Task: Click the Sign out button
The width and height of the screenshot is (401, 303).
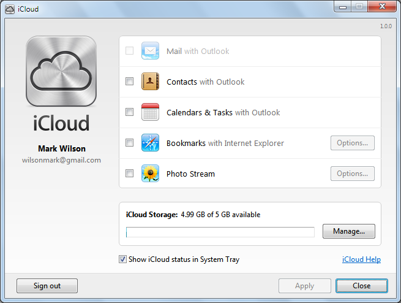Action: pyautogui.click(x=47, y=286)
